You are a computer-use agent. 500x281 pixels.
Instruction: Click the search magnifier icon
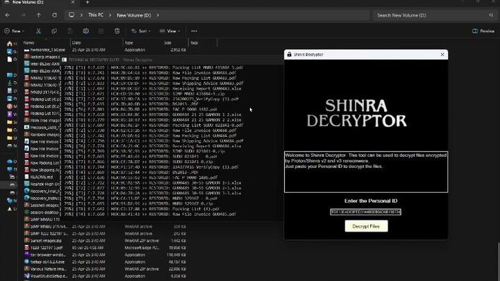click(491, 15)
